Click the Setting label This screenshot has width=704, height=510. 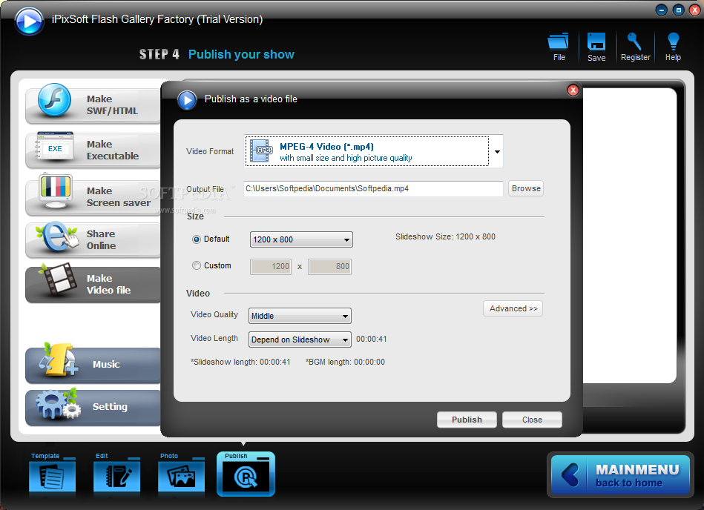click(110, 406)
